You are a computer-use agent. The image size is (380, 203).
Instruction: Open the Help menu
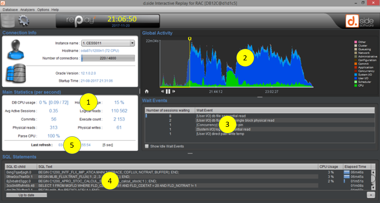tap(55, 10)
